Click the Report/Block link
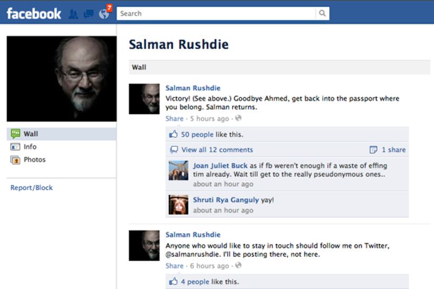Screen dimensions: 434x289 (x=31, y=188)
